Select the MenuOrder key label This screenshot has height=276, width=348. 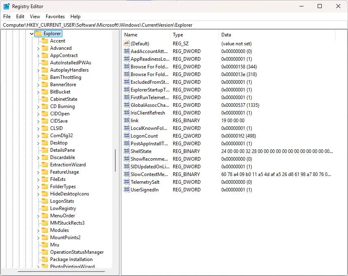pos(63,216)
